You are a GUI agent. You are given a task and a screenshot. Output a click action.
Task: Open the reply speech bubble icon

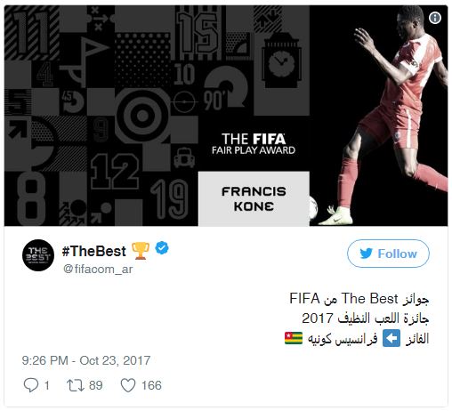30,385
